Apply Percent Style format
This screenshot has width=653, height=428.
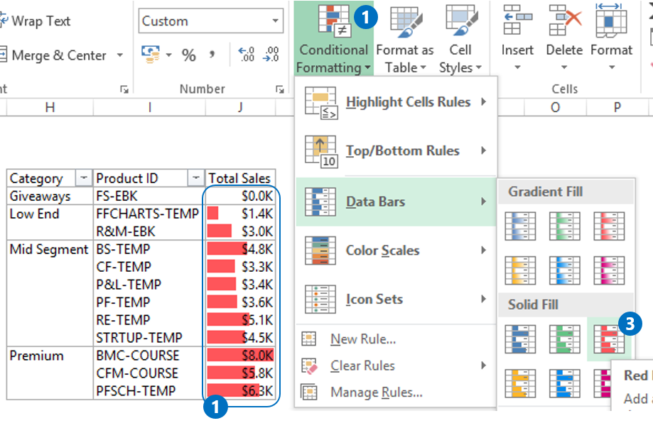tap(189, 55)
